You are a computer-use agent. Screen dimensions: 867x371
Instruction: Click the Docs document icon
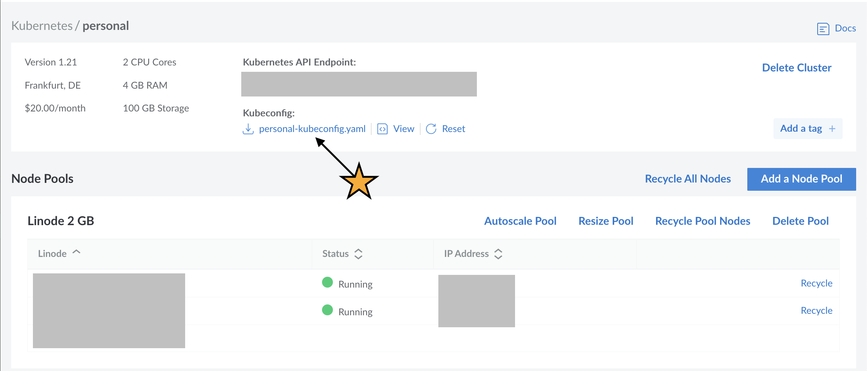pos(823,29)
